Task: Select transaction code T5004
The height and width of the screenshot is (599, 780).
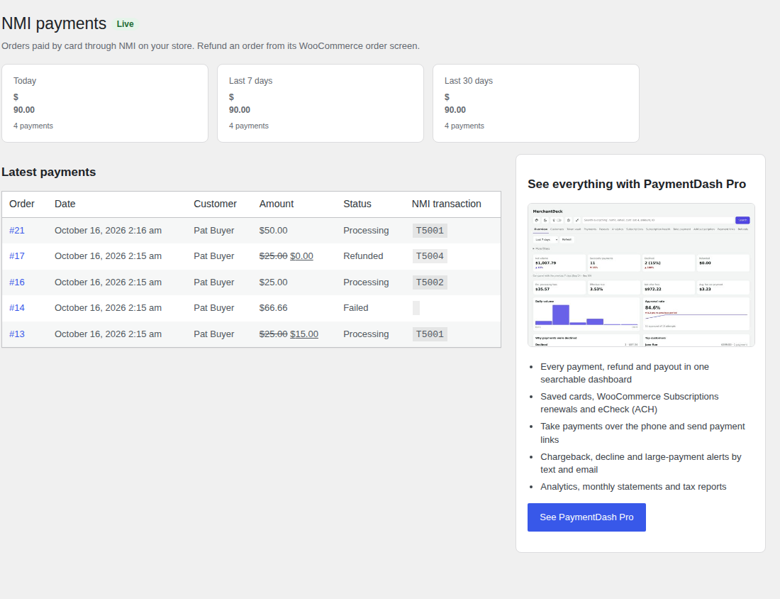Action: click(430, 256)
